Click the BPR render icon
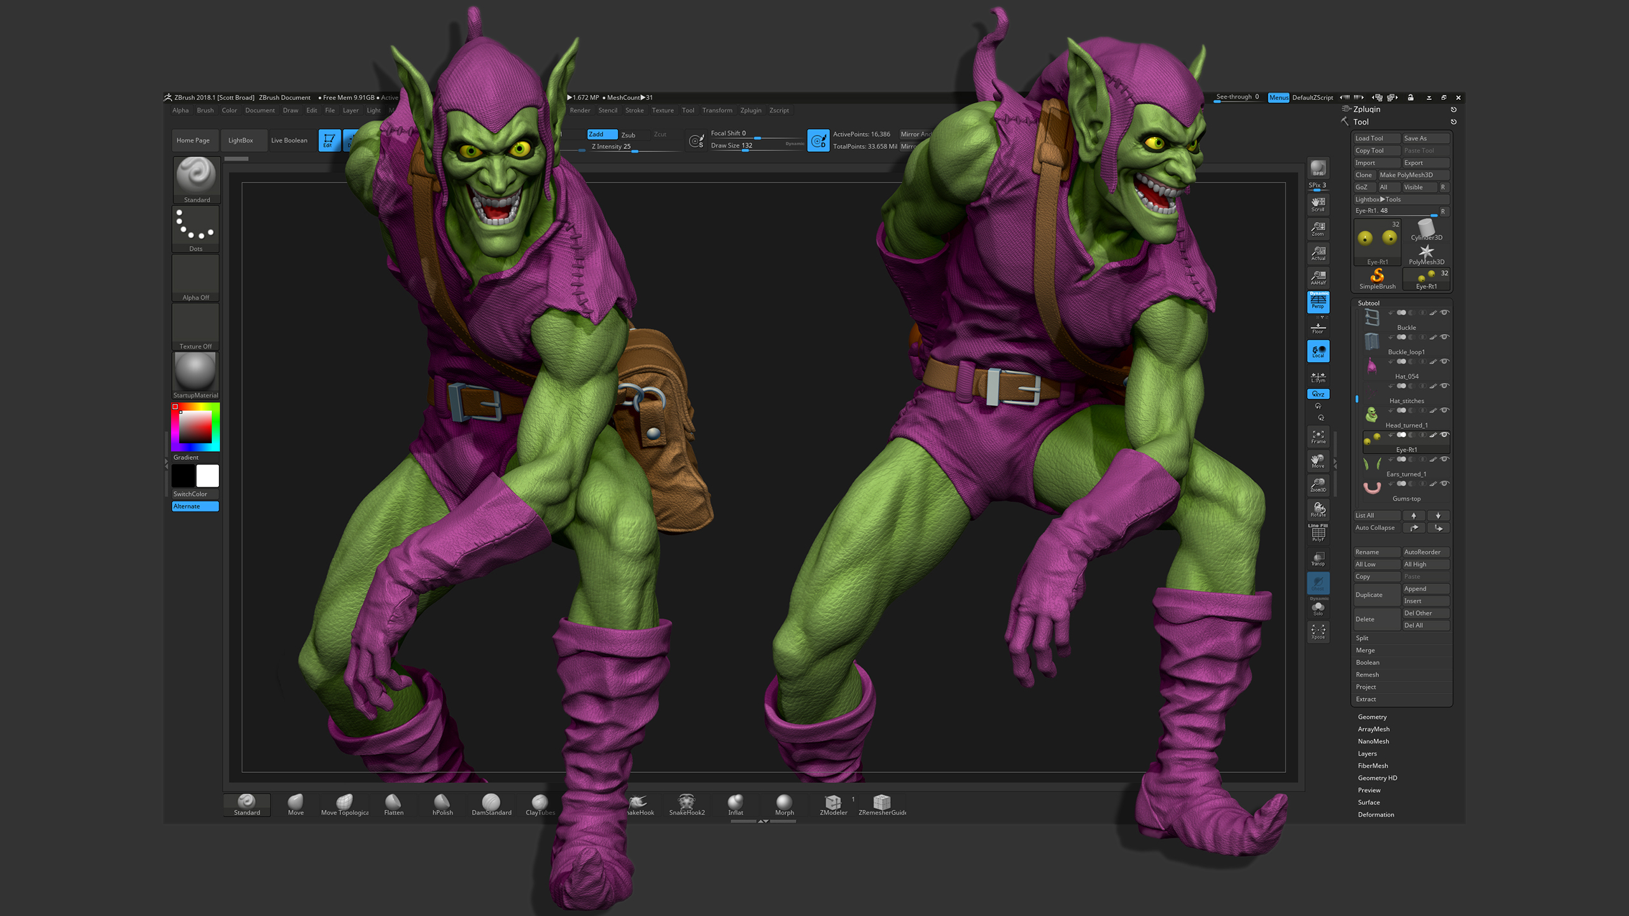 point(1318,168)
